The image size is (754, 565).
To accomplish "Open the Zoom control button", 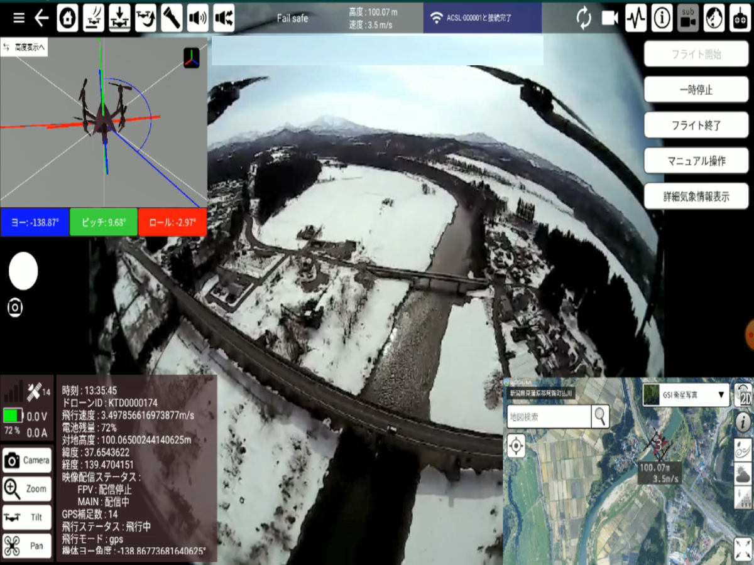I will click(x=27, y=488).
